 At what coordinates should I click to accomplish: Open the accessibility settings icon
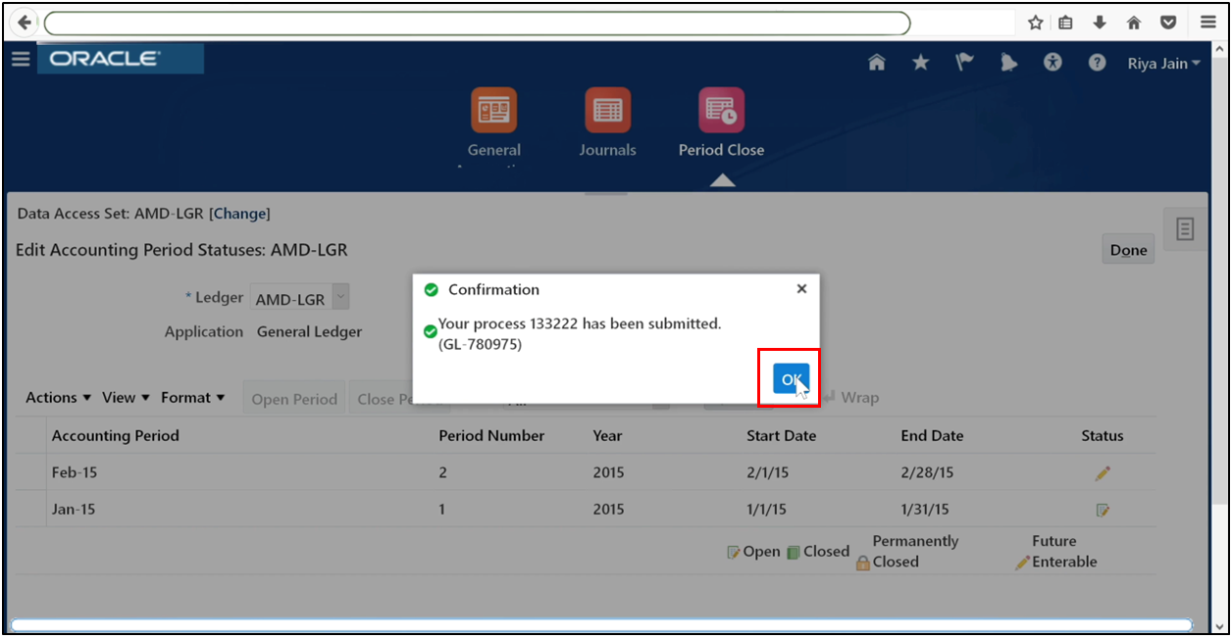[1052, 62]
